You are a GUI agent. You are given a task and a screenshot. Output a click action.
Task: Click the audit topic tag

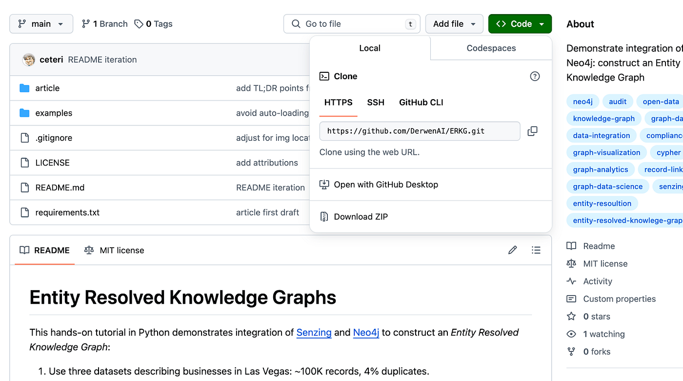(x=618, y=102)
